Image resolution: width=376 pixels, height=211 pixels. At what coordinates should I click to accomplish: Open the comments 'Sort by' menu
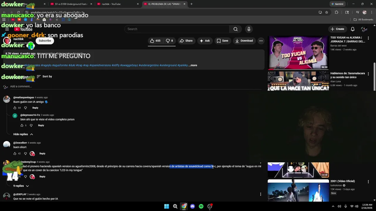click(x=44, y=76)
